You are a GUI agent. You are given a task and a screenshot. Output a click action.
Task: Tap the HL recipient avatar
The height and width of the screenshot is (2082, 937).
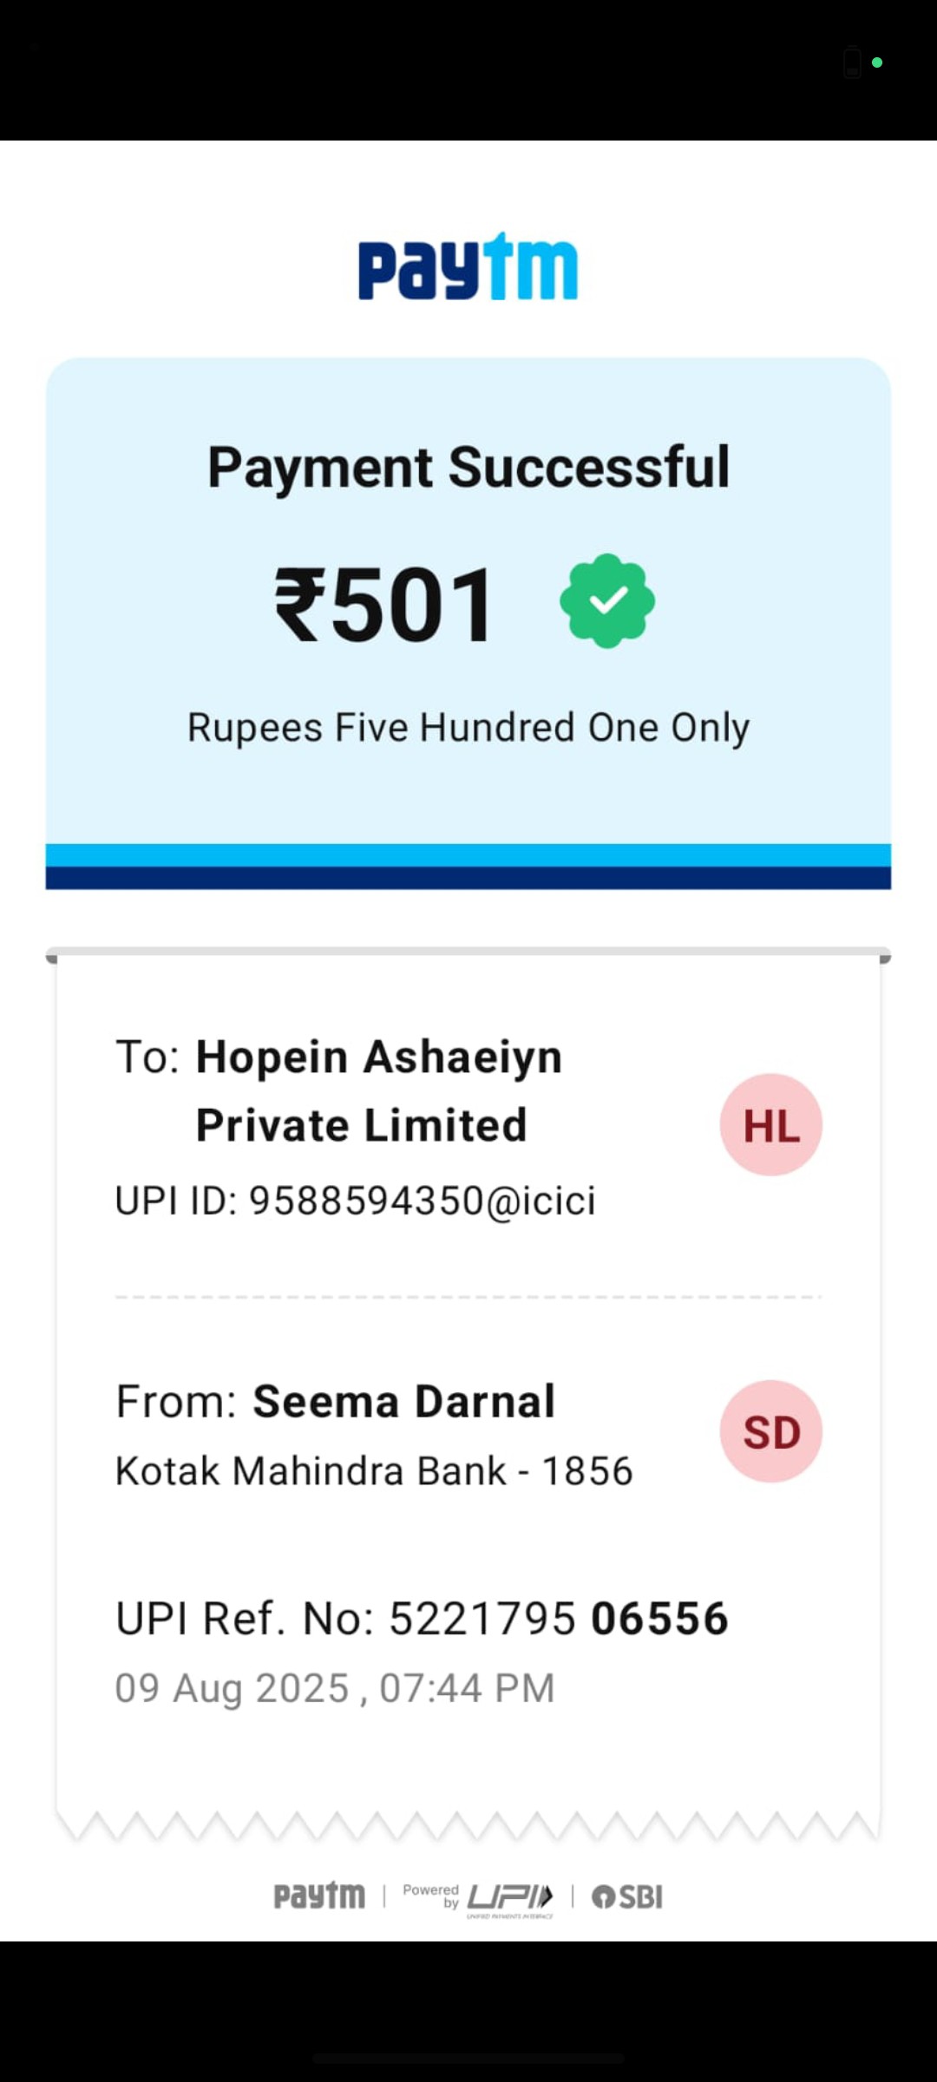pos(771,1124)
